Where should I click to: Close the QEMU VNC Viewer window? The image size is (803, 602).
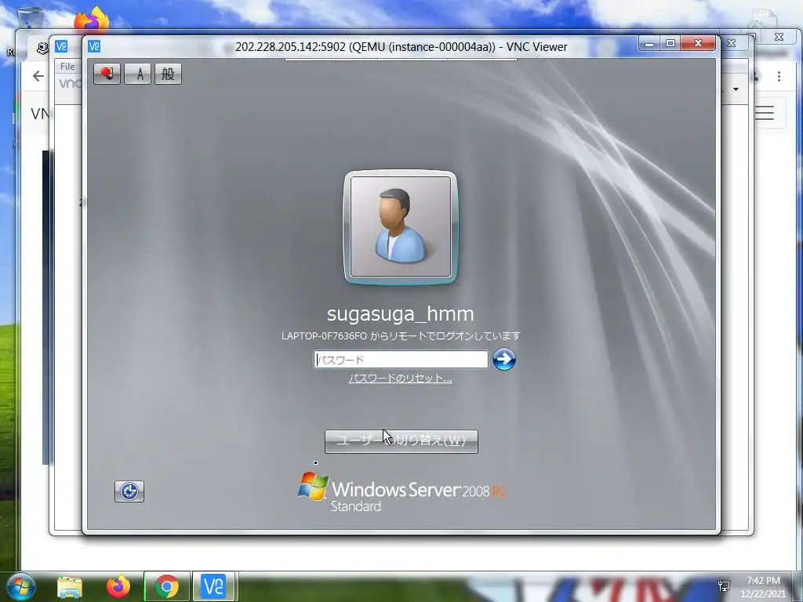[x=698, y=44]
